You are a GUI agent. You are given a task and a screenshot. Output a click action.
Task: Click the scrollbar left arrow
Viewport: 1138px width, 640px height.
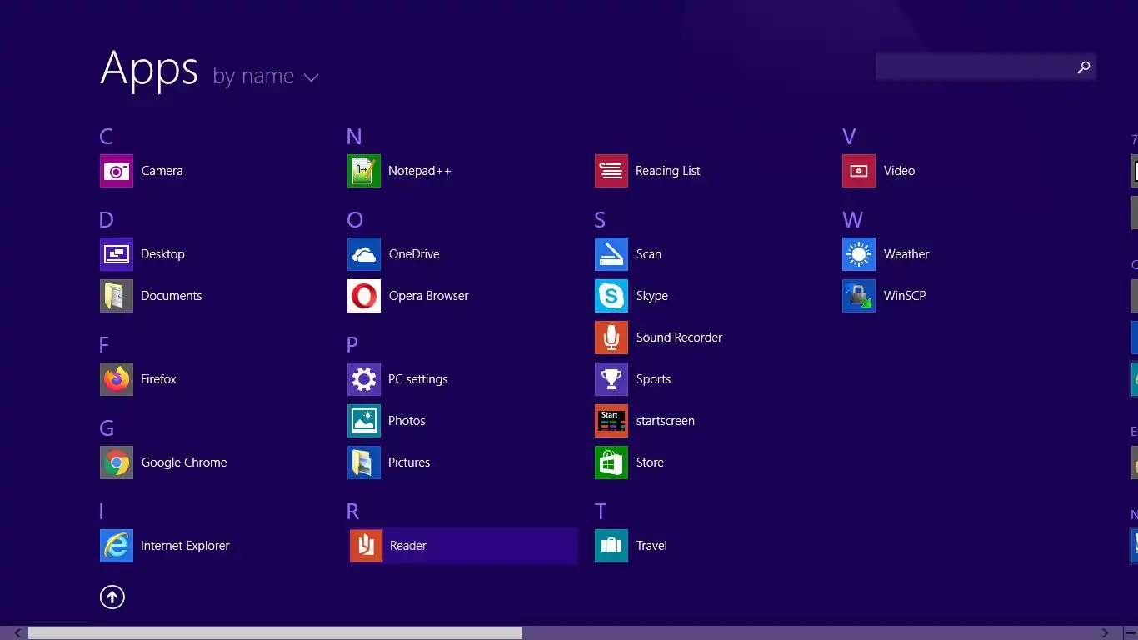pyautogui.click(x=17, y=633)
